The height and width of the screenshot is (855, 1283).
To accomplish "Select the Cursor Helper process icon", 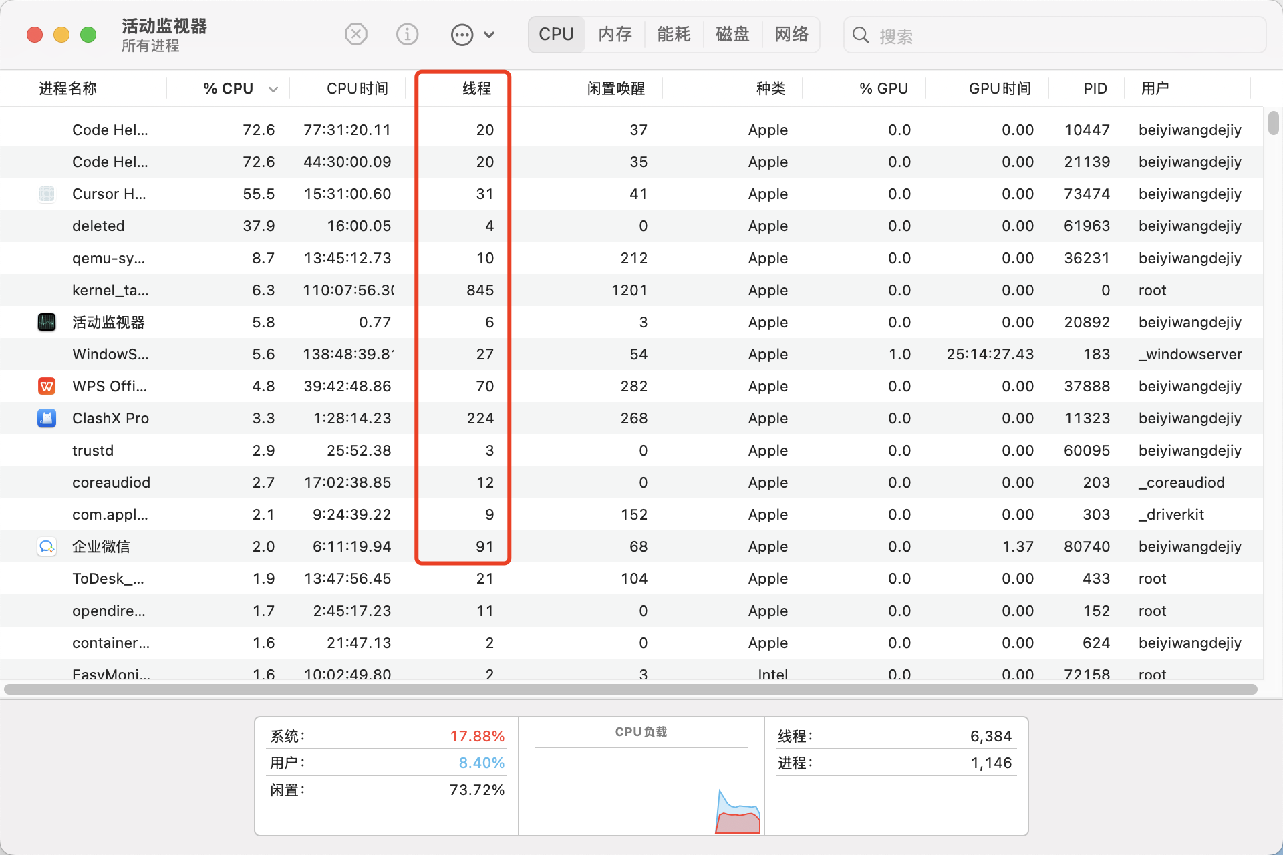I will (x=46, y=194).
